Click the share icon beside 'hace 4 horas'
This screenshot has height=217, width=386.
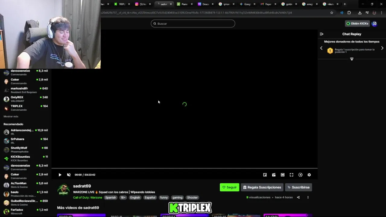298,197
